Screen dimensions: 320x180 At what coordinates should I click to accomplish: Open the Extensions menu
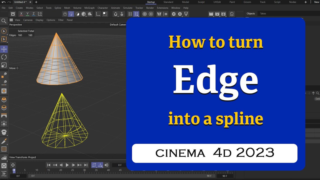click(162, 8)
